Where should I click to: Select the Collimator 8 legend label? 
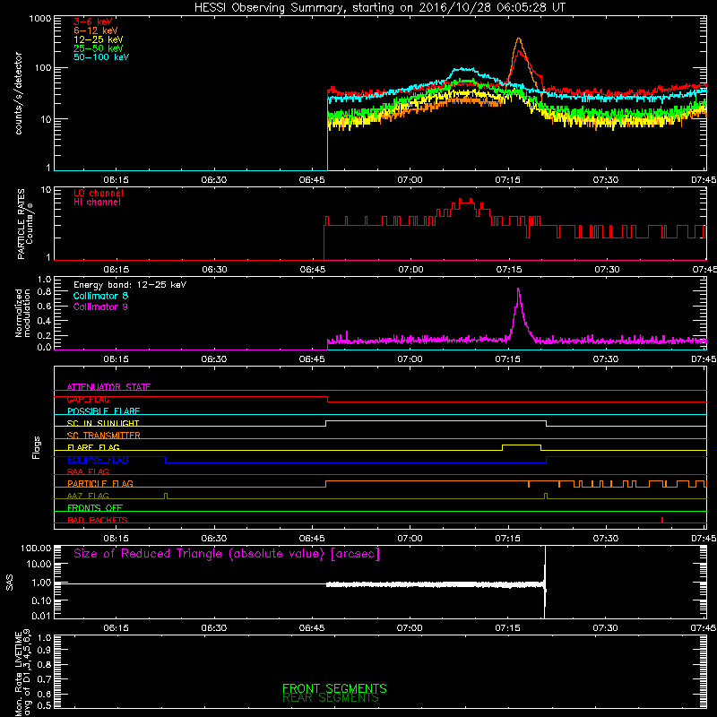pos(100,297)
